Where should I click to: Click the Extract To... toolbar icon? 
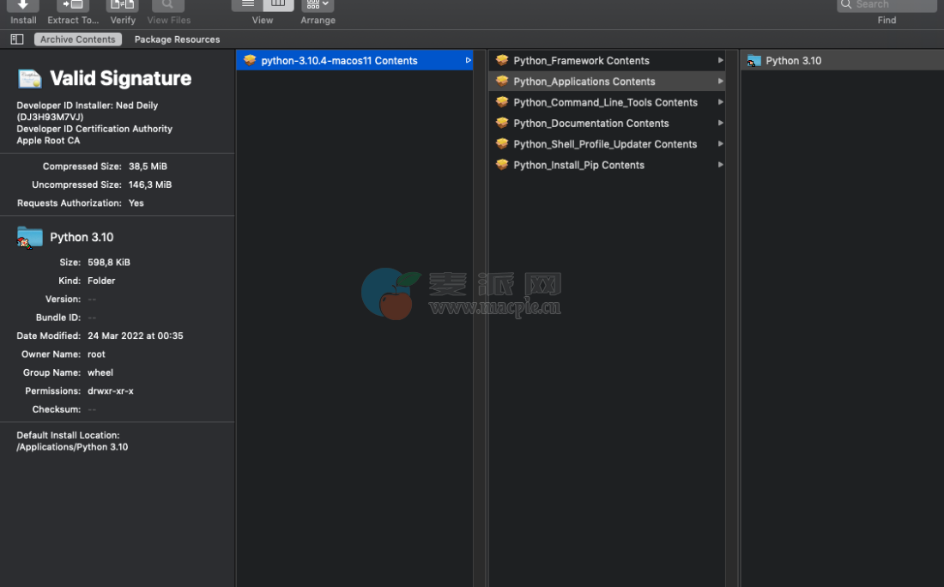73,5
